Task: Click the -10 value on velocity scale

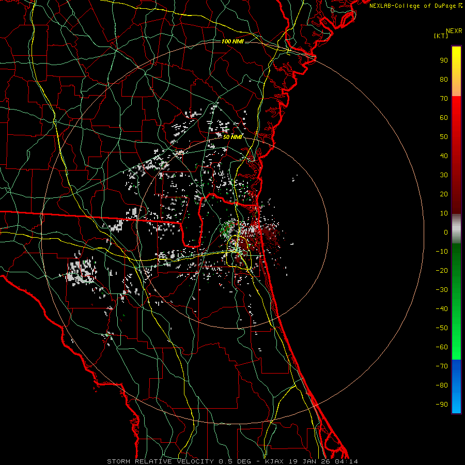Action: tap(442, 252)
